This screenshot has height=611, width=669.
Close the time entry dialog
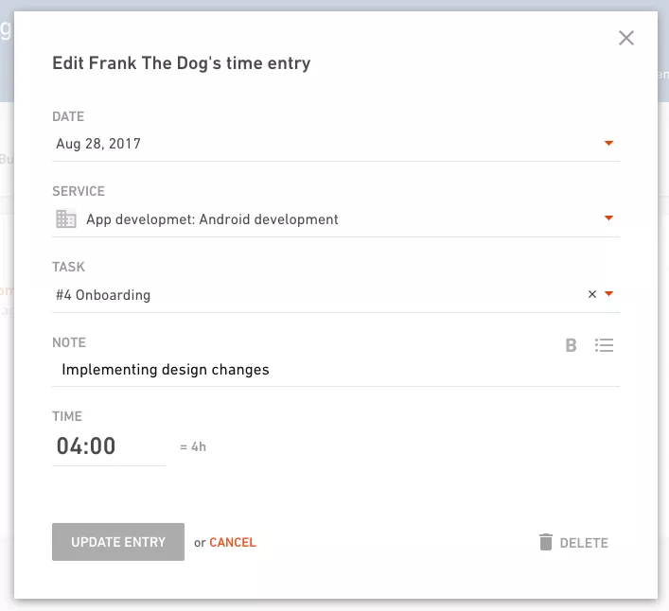[625, 38]
